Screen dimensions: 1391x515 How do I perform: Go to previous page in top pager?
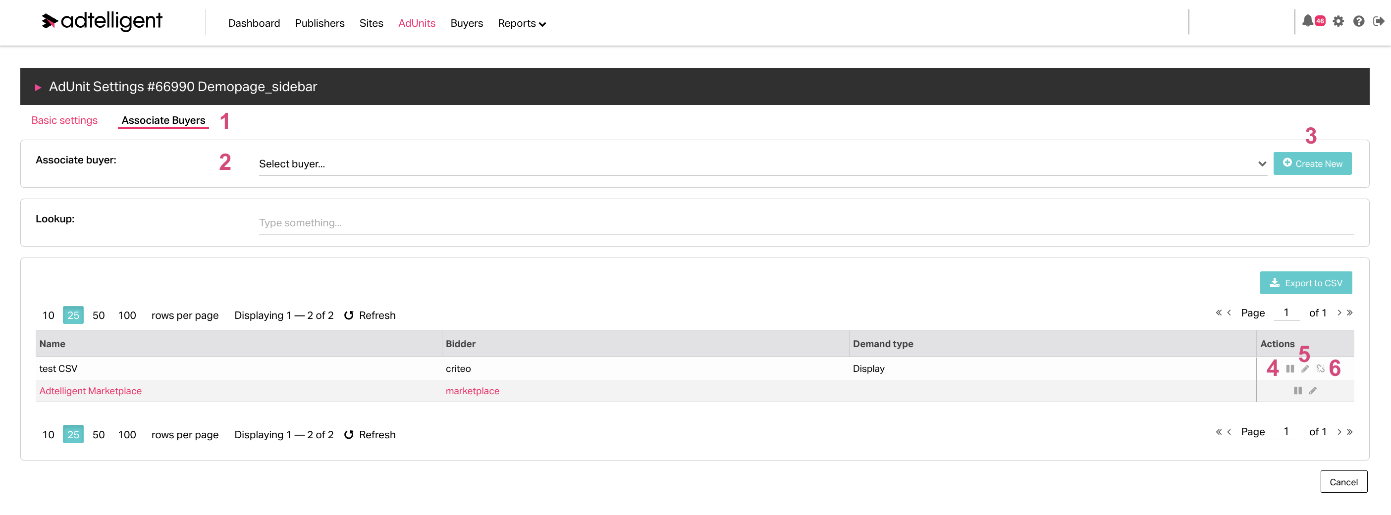(x=1229, y=312)
